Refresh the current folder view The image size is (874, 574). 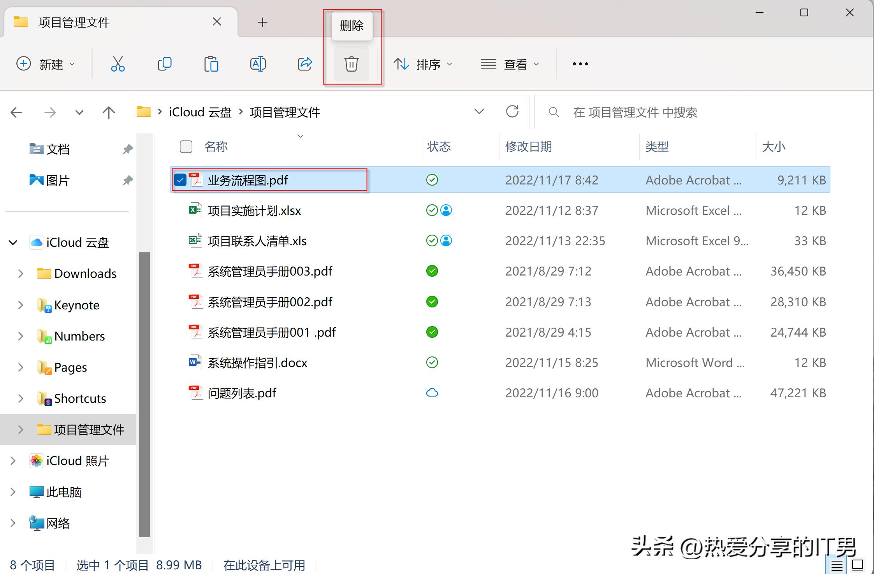[x=513, y=112]
